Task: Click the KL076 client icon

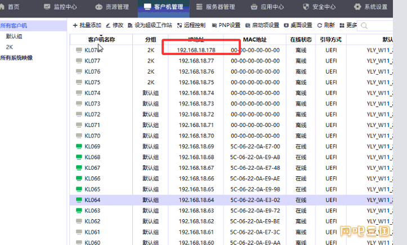Action: click(79, 71)
